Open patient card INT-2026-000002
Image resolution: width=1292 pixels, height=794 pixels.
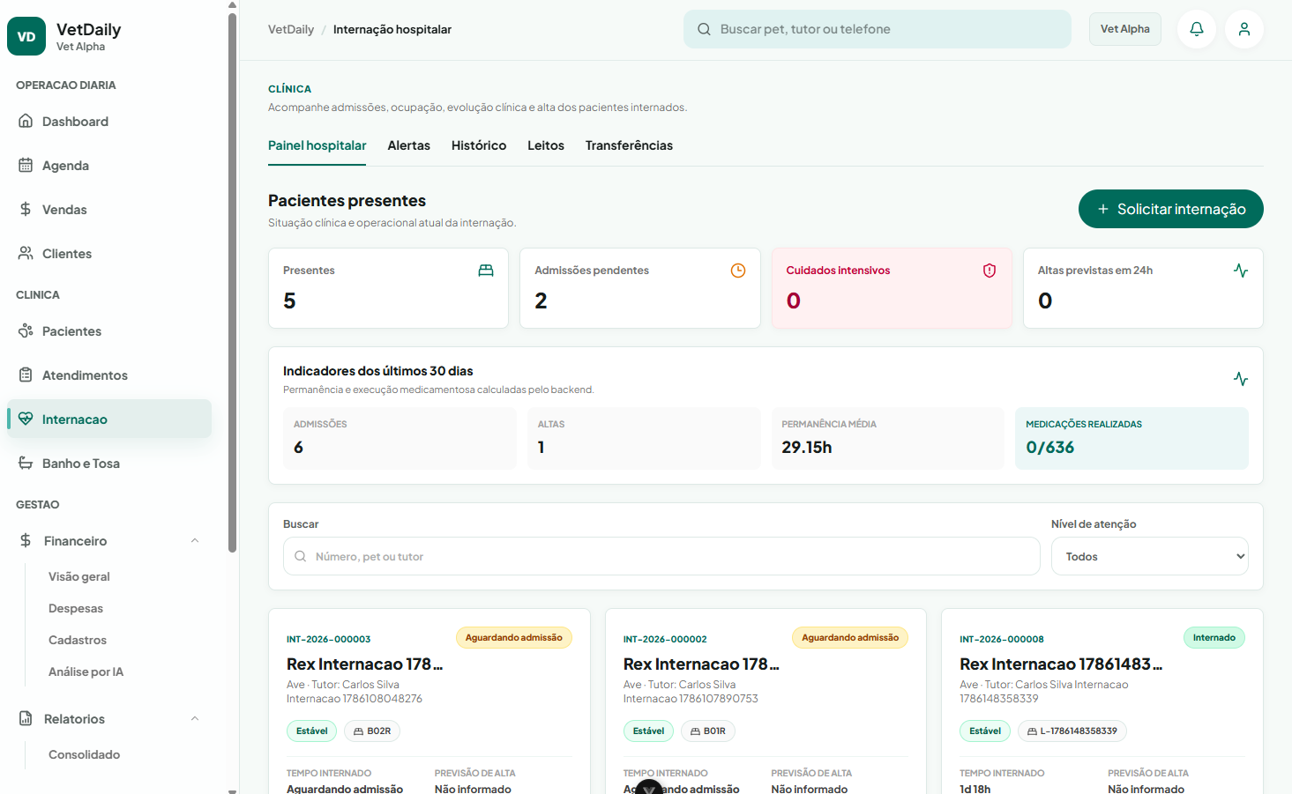click(x=765, y=701)
